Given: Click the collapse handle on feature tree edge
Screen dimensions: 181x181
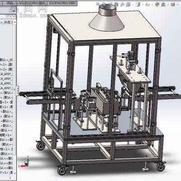Looking at the screenshot, I should point(18,90).
